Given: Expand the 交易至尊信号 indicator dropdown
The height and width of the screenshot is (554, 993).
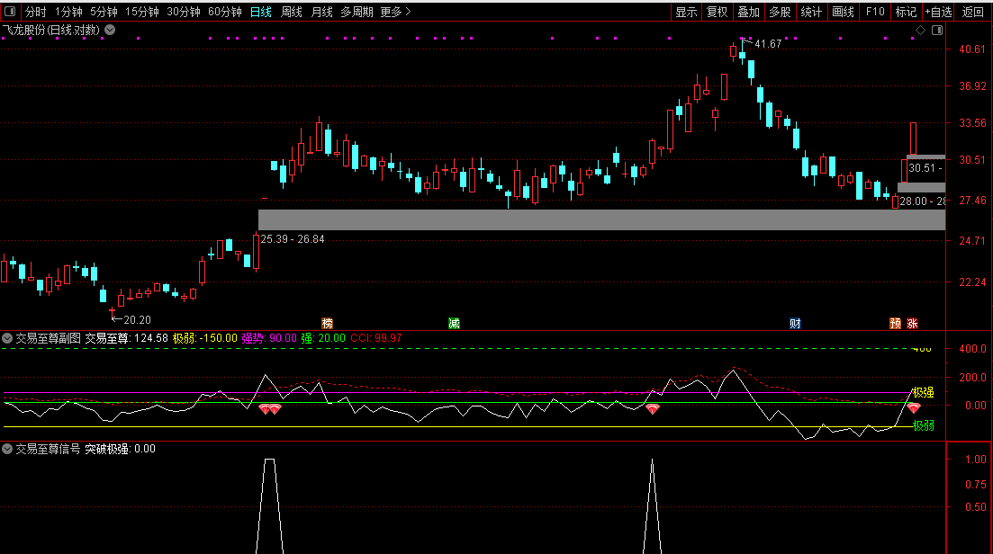Looking at the screenshot, I should coord(7,449).
